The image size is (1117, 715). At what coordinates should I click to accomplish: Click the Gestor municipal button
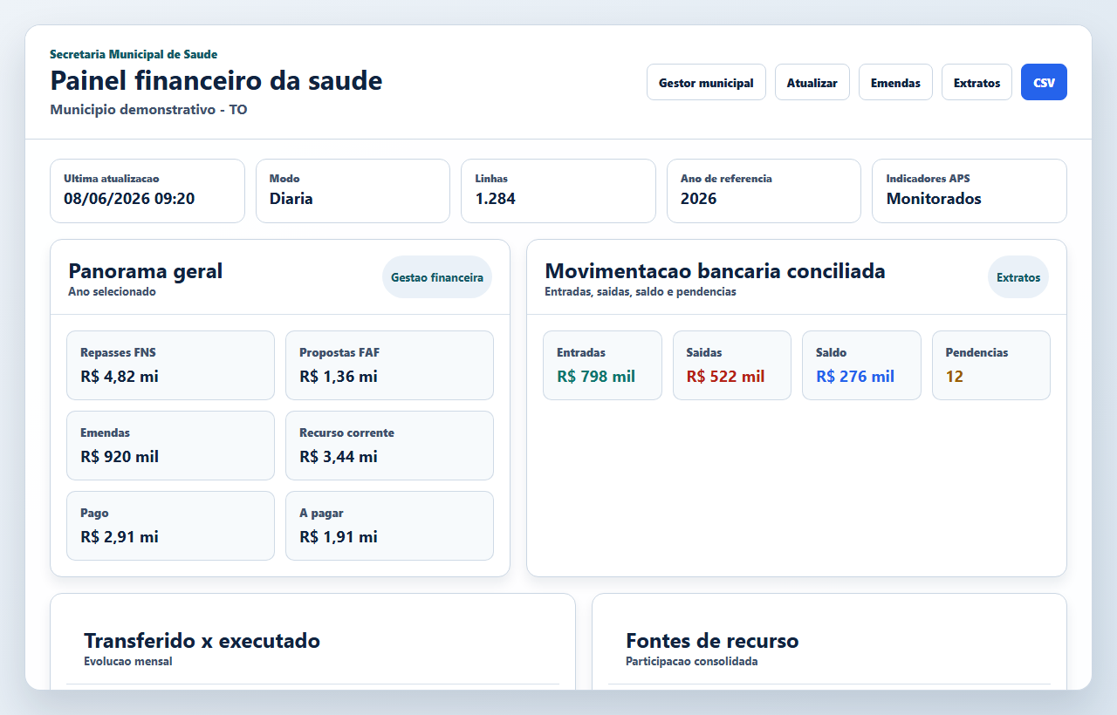coord(706,82)
